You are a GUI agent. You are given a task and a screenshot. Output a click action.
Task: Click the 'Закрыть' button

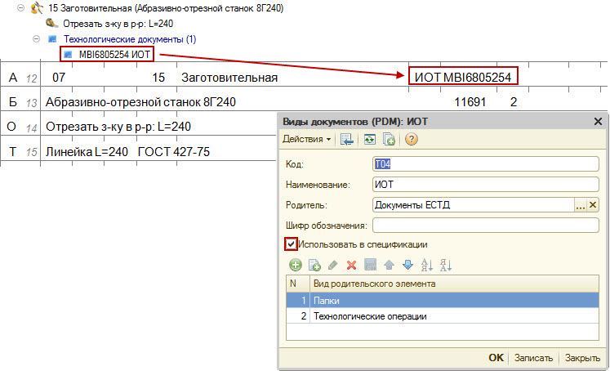coord(582,358)
